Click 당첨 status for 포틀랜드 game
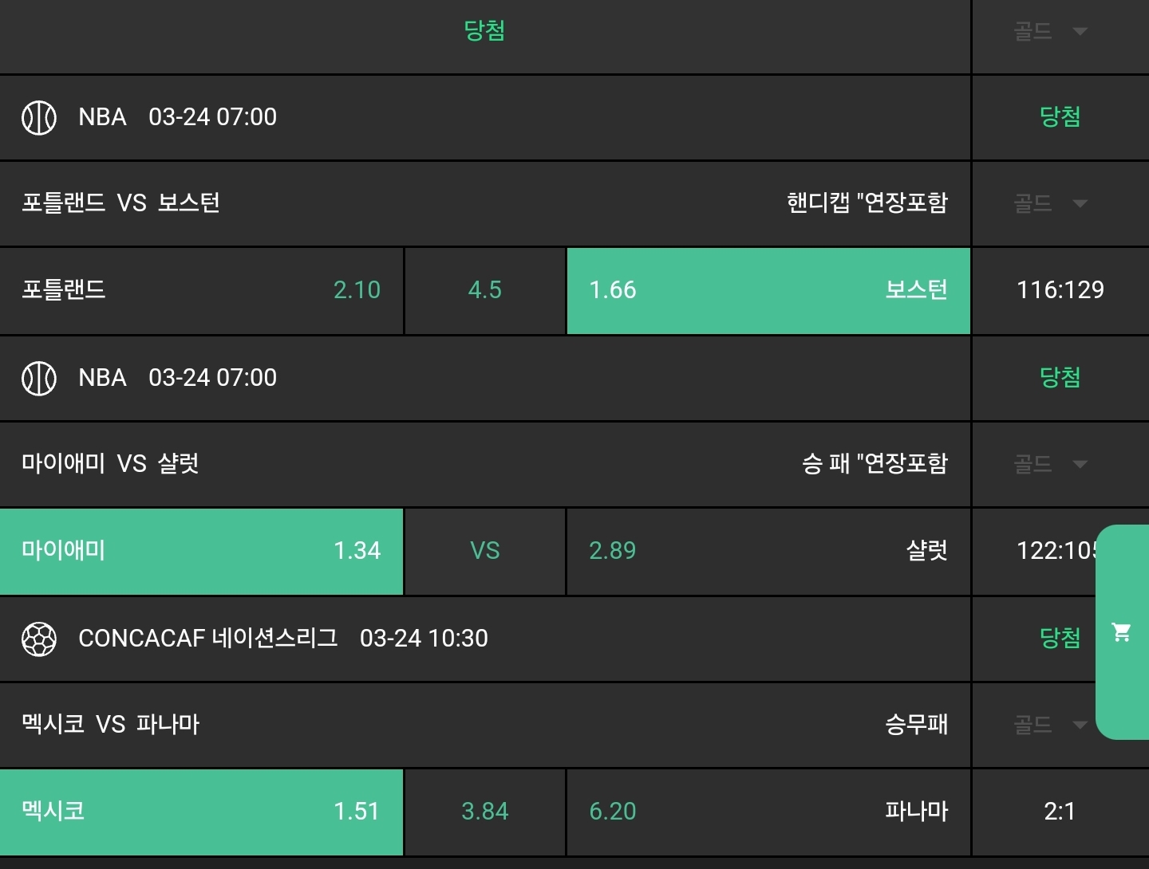This screenshot has height=869, width=1149. 1060,117
